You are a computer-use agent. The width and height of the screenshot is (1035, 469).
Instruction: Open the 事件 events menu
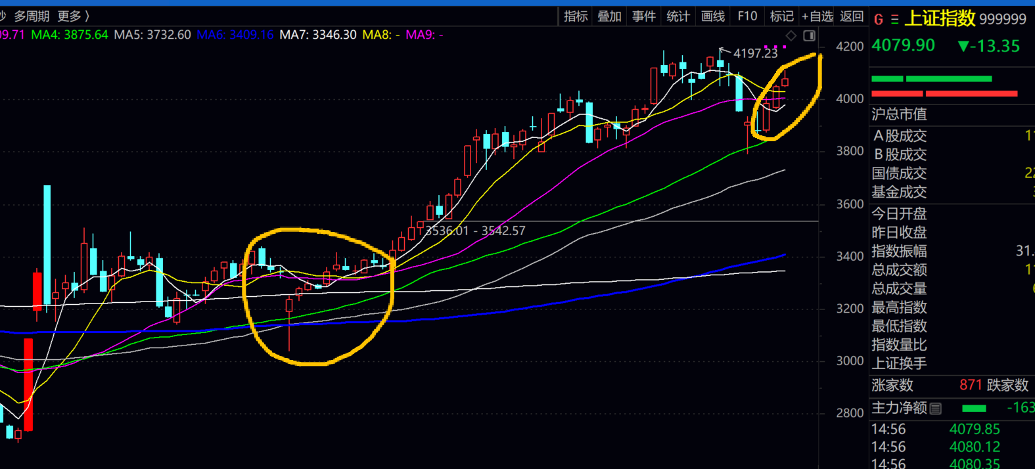point(643,16)
